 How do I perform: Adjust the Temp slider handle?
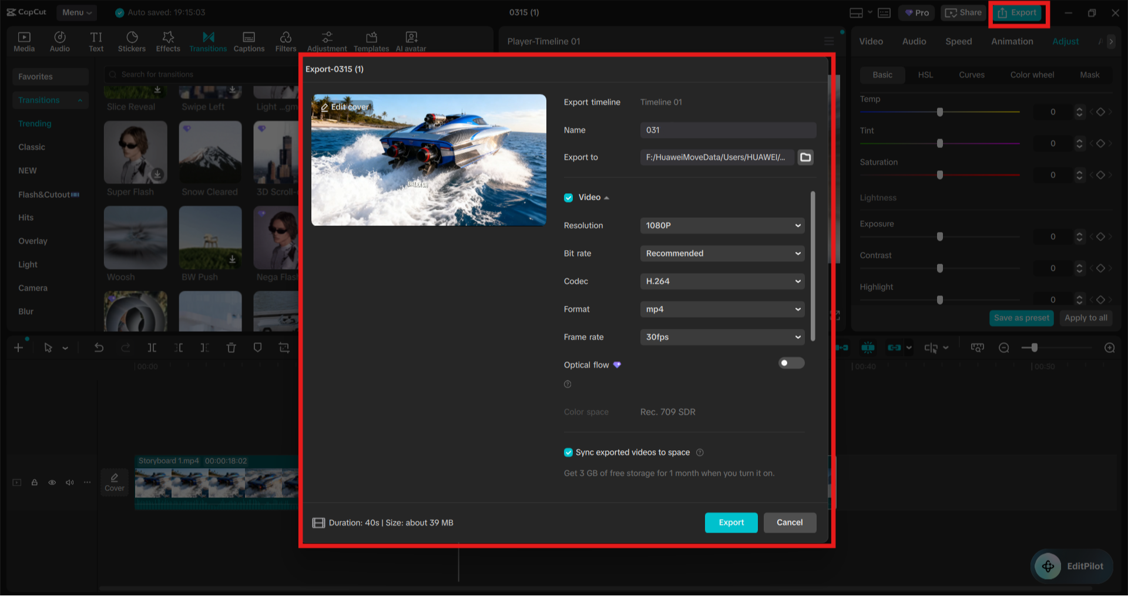pyautogui.click(x=940, y=112)
